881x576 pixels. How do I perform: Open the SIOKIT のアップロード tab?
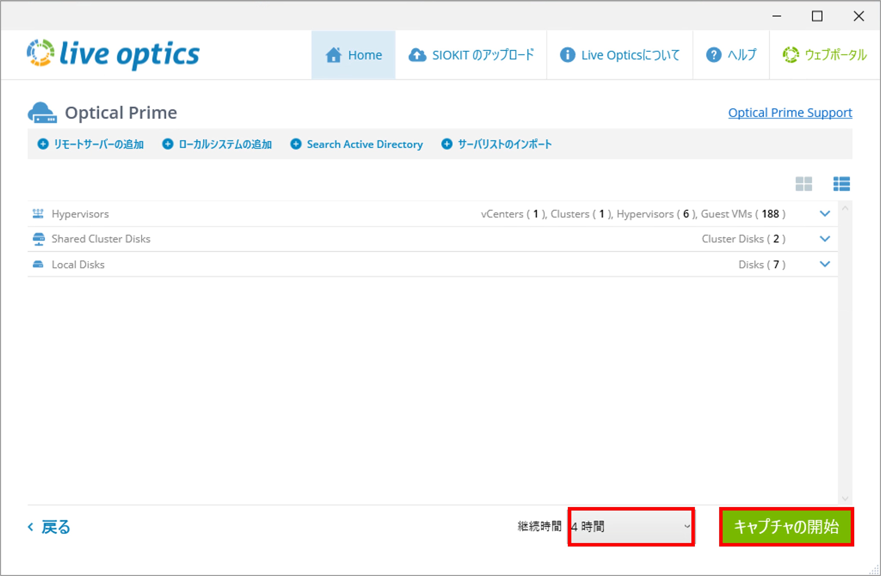[x=471, y=55]
